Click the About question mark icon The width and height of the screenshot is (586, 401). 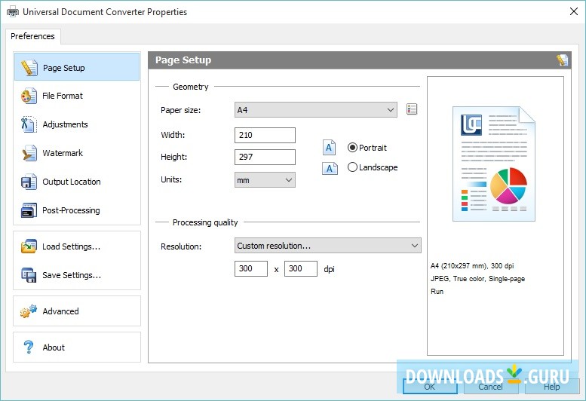[29, 347]
